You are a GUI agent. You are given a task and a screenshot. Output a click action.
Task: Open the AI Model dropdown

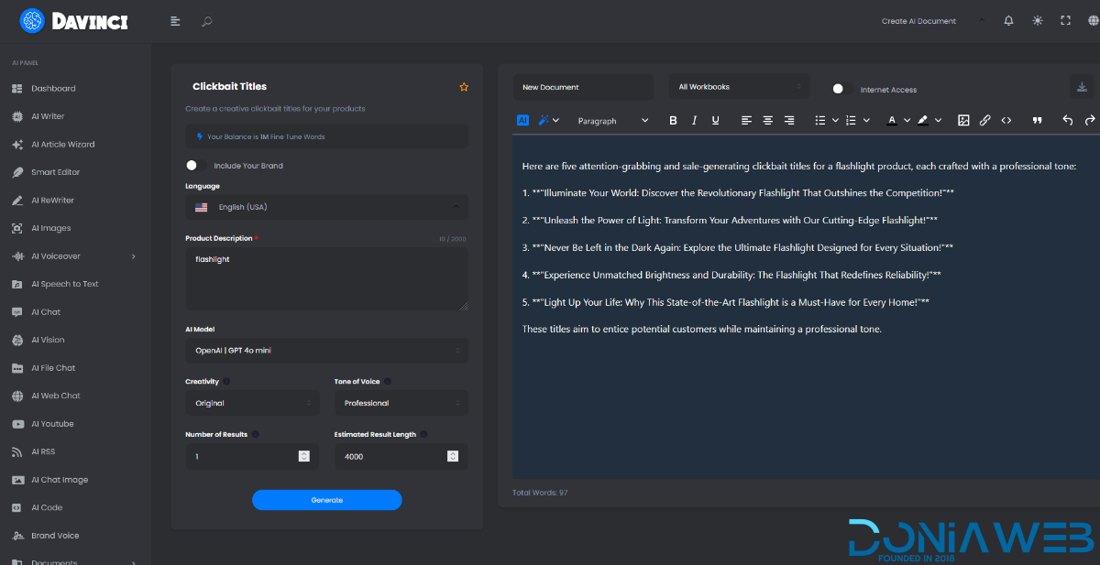[326, 351]
